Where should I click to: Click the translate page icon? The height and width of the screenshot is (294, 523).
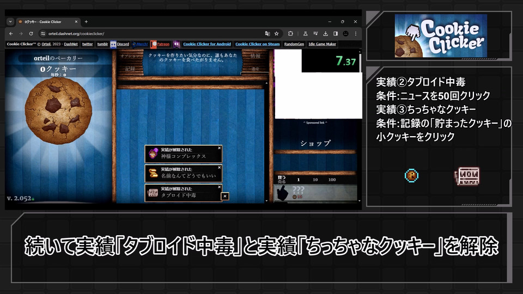[267, 34]
